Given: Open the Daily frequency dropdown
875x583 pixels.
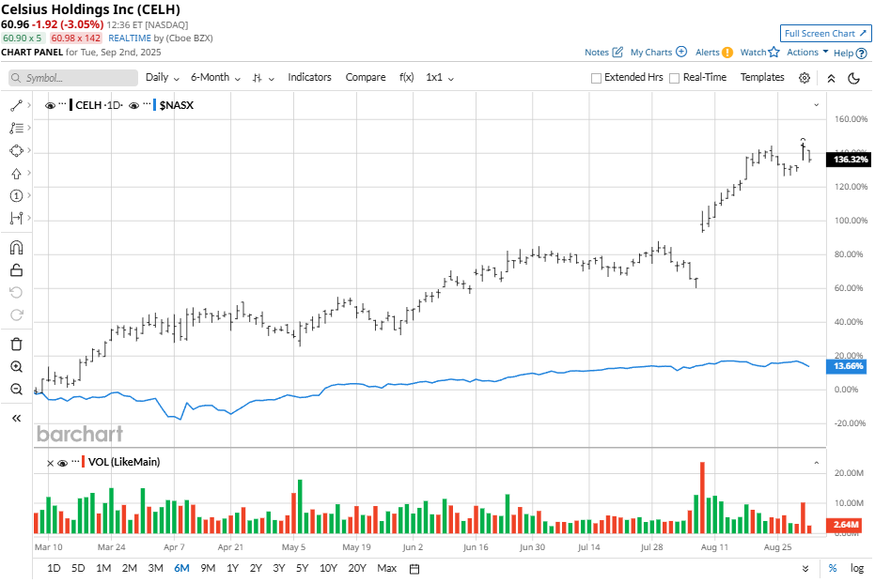Looking at the screenshot, I should pyautogui.click(x=163, y=78).
